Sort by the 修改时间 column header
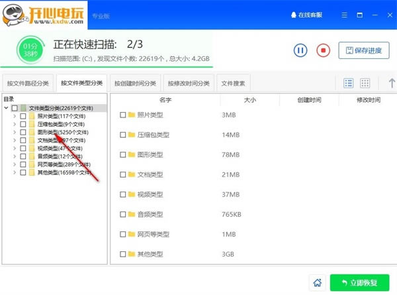Screen dimensions: 397x295 369,100
